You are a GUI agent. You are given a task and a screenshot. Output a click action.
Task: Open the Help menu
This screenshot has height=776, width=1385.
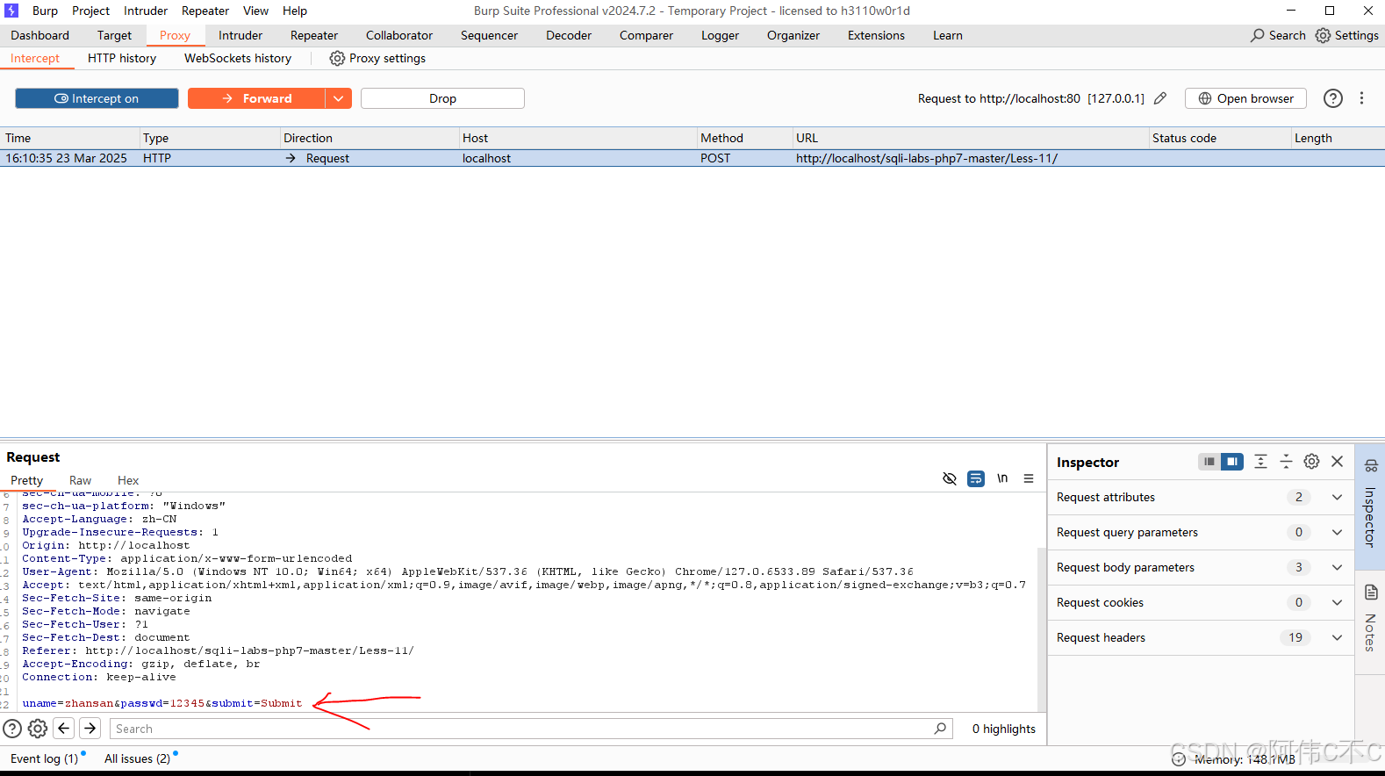tap(295, 11)
